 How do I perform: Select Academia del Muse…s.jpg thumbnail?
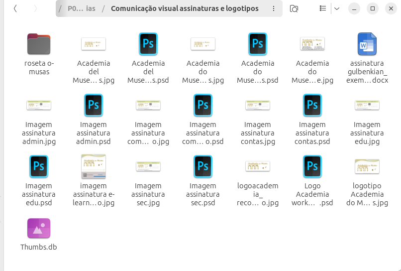[x=94, y=44]
